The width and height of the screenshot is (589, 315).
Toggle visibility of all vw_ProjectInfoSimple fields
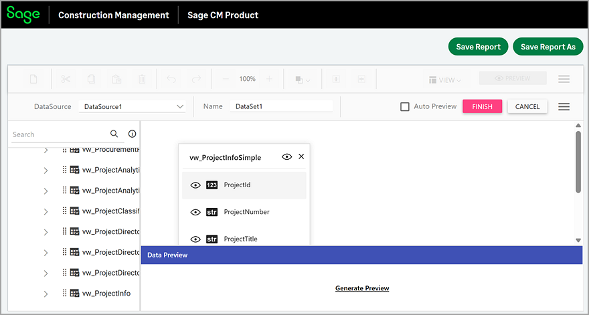287,157
